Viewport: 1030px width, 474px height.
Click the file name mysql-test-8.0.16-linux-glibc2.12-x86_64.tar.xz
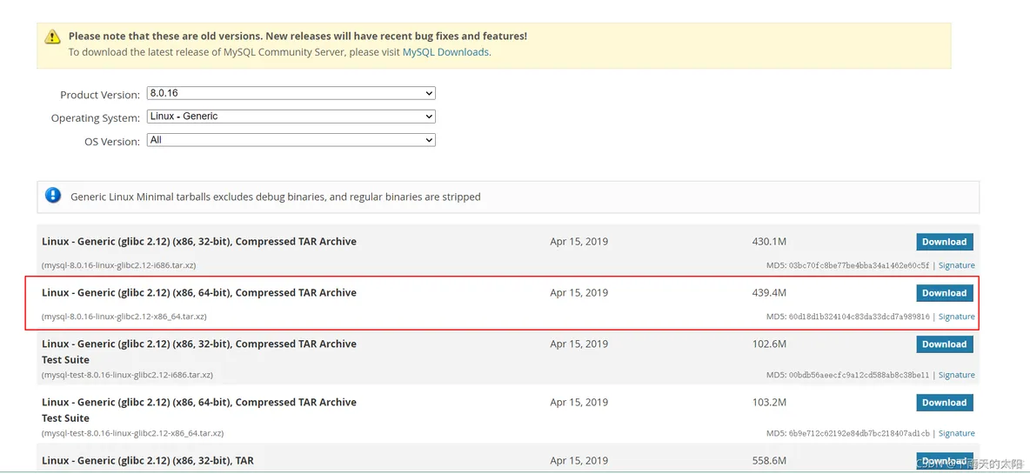133,433
